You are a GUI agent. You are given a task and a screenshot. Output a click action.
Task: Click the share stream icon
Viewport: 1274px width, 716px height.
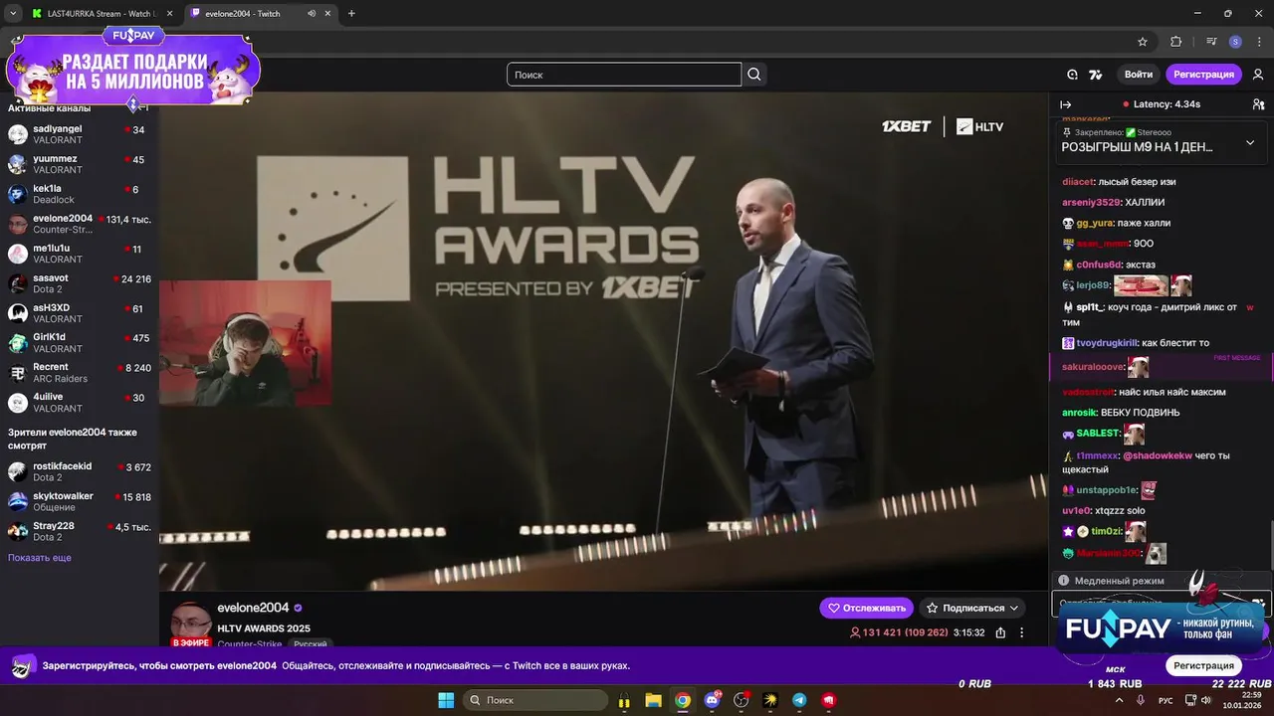[1000, 632]
